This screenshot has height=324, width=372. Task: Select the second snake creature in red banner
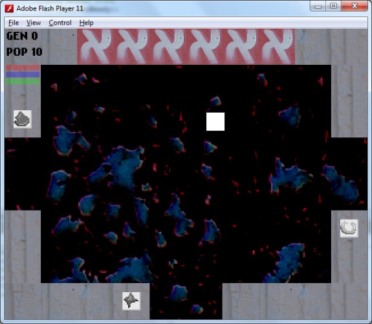132,47
